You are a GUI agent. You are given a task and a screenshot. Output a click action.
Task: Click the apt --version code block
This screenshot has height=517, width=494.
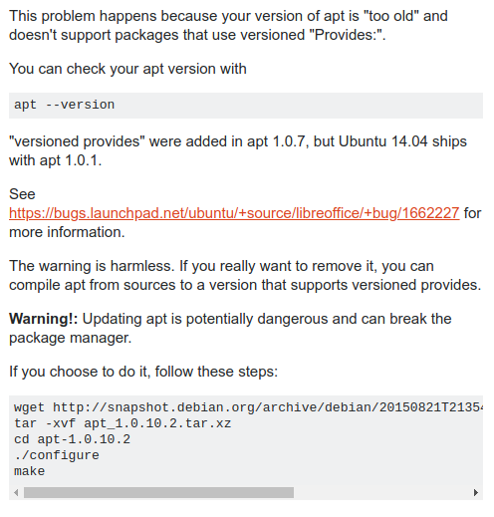pyautogui.click(x=246, y=106)
